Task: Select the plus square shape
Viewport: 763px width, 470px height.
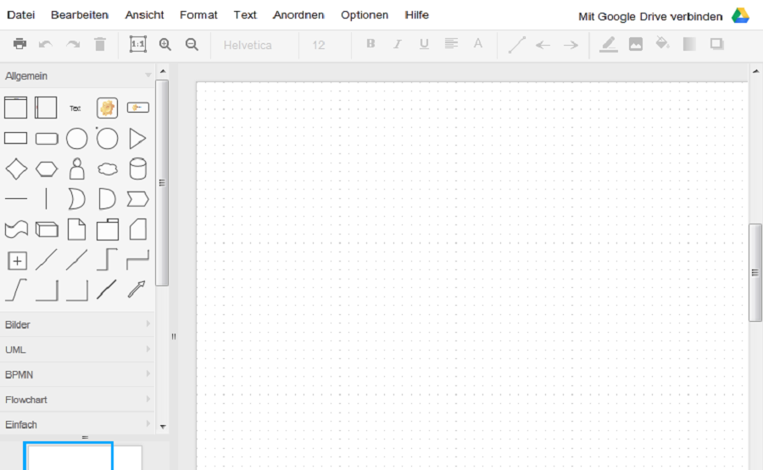Action: click(17, 261)
